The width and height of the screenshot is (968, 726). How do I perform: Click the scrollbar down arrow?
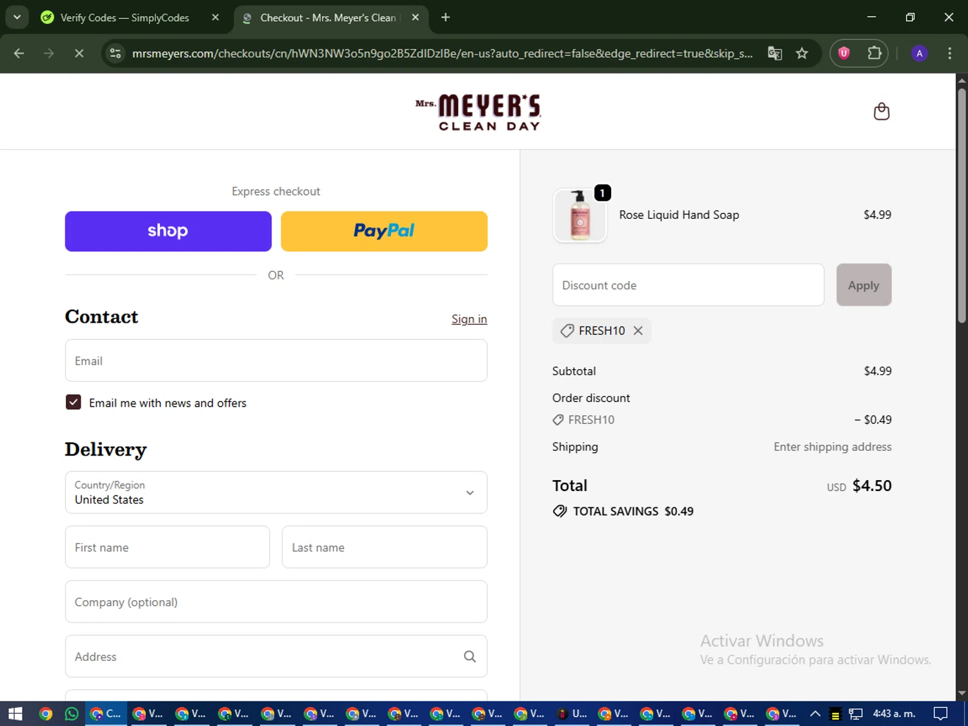[x=962, y=694]
